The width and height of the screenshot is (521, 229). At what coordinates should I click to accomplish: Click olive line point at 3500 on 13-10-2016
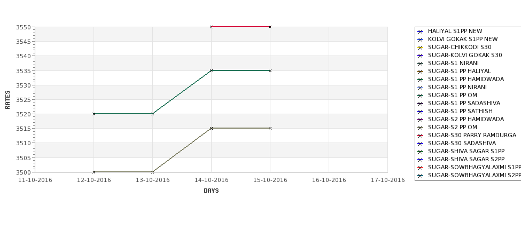tap(152, 172)
